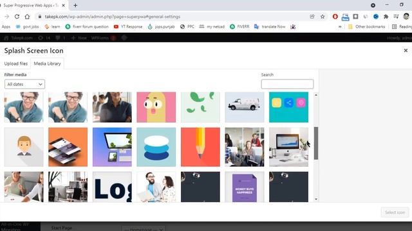This screenshot has height=231, width=412.
Task: Open the PPC bookmark
Action: [187, 26]
